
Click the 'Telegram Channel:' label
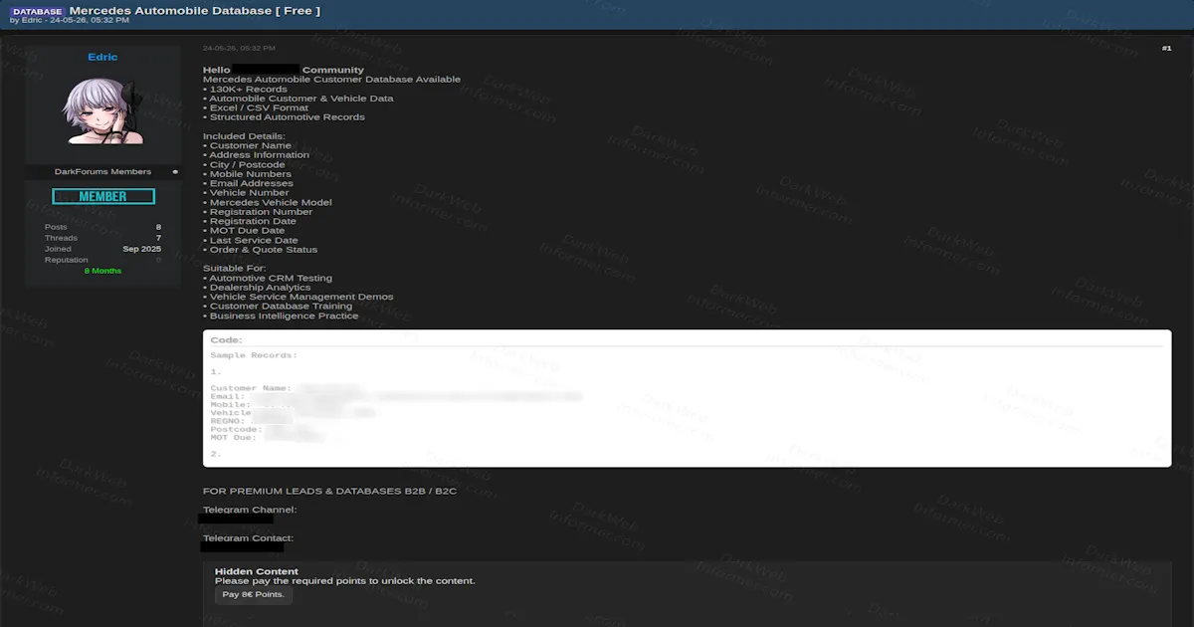tap(250, 510)
